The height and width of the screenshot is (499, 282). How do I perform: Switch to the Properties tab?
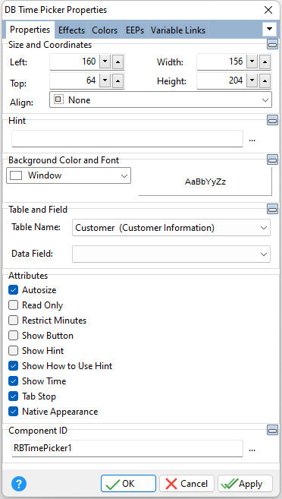coord(30,30)
